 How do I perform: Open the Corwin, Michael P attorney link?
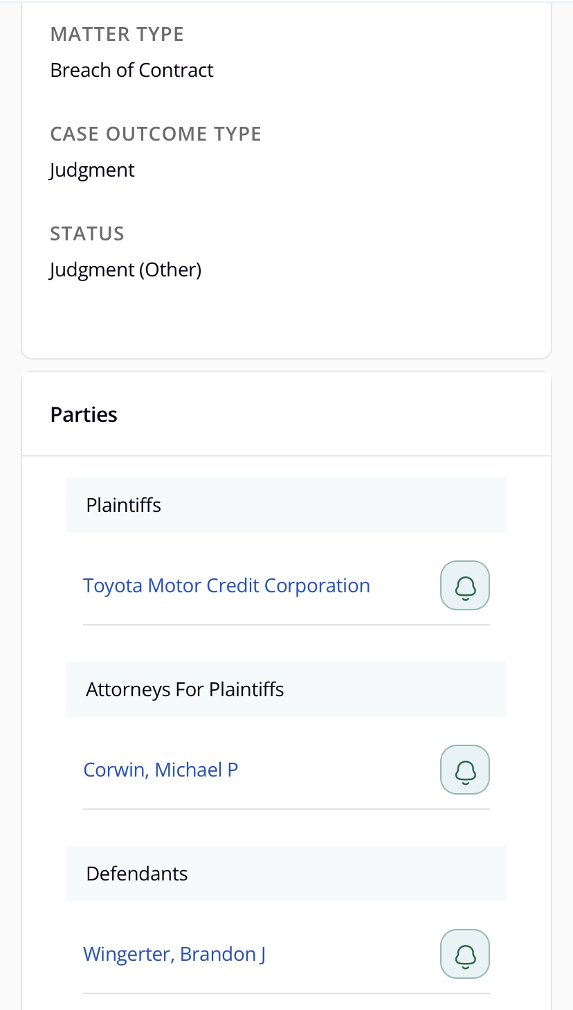coord(161,770)
